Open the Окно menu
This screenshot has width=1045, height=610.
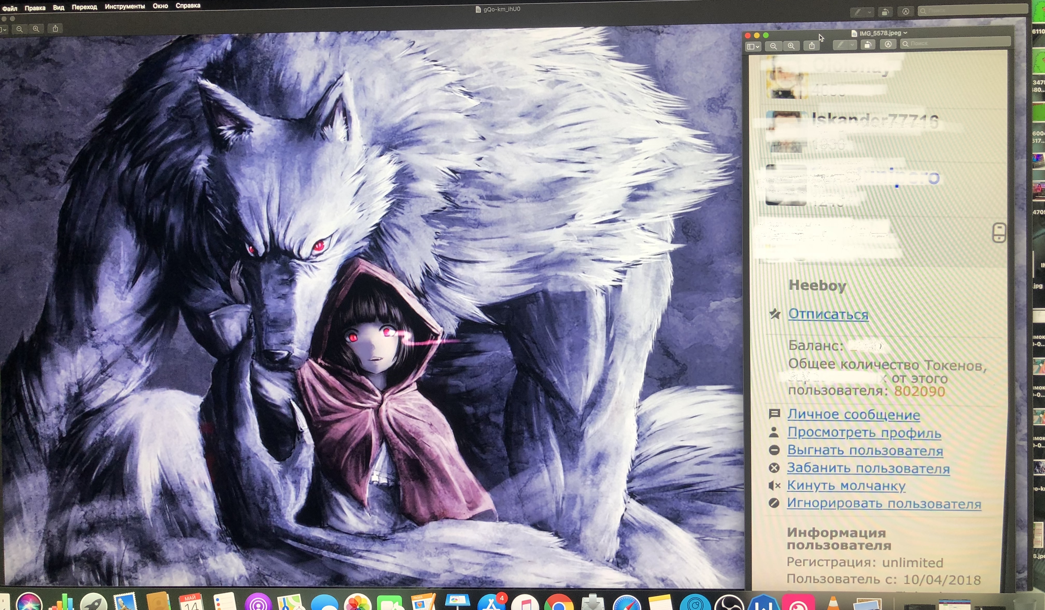coord(160,6)
